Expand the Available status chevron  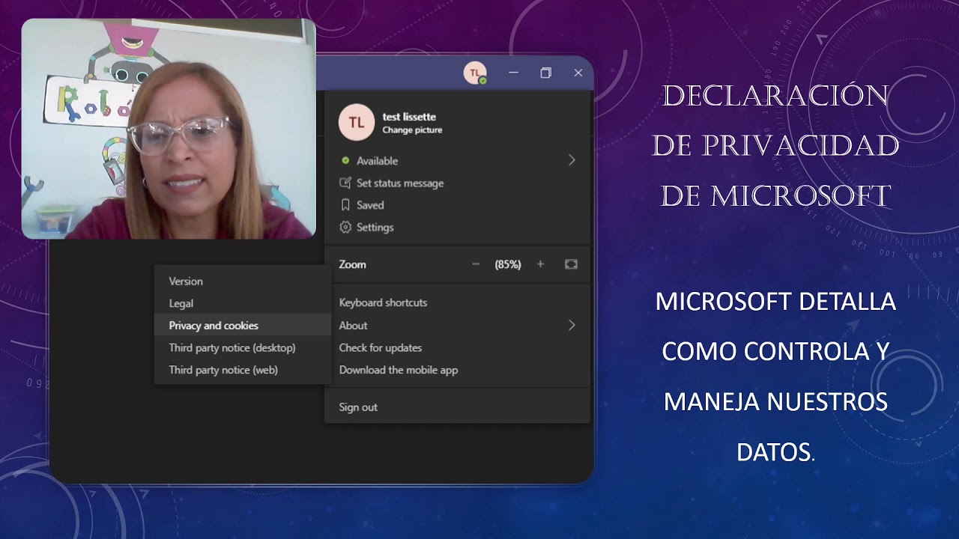[x=572, y=160]
